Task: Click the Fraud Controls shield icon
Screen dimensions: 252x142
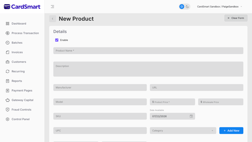Action: [x=8, y=110]
